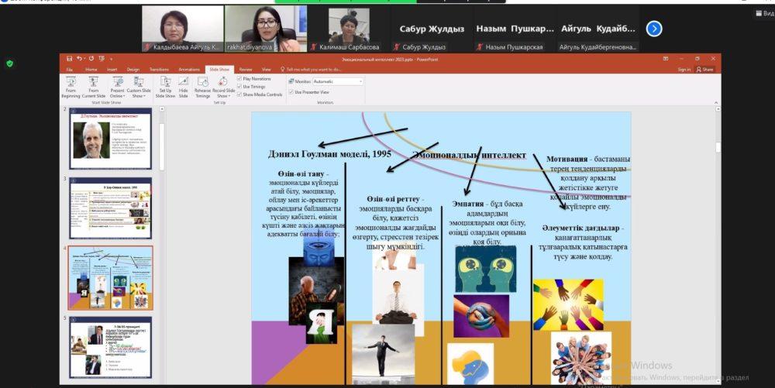This screenshot has height=388, width=775.
Task: Click the green shield encryption icon
Action: pyautogui.click(x=9, y=64)
